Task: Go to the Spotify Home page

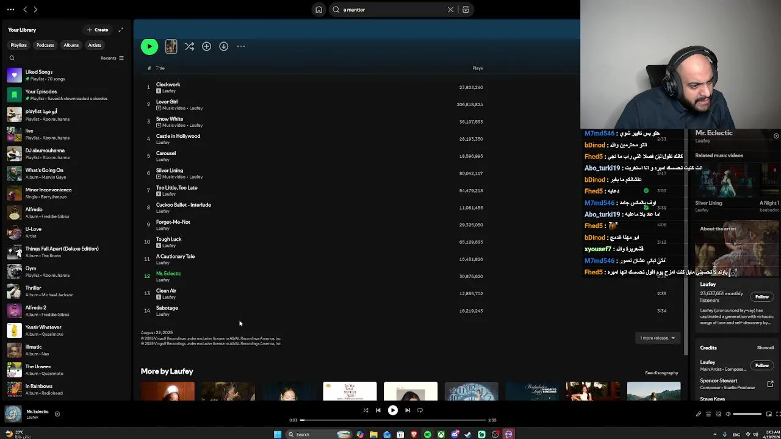Action: tap(319, 10)
